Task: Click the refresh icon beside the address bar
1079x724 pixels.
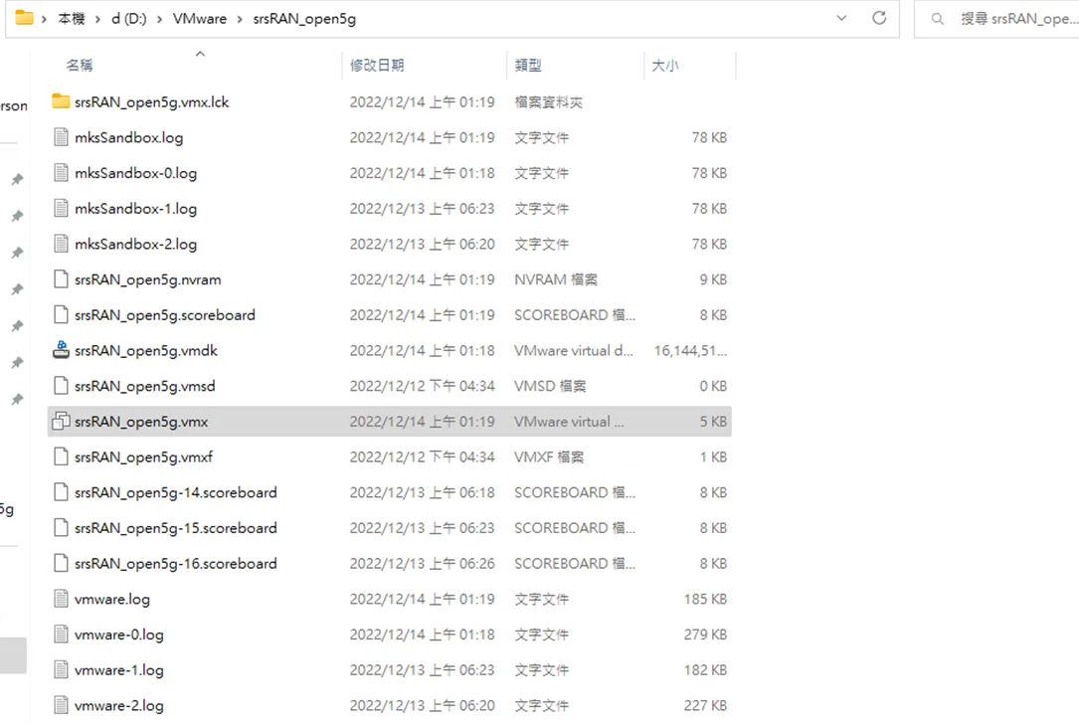Action: point(879,18)
